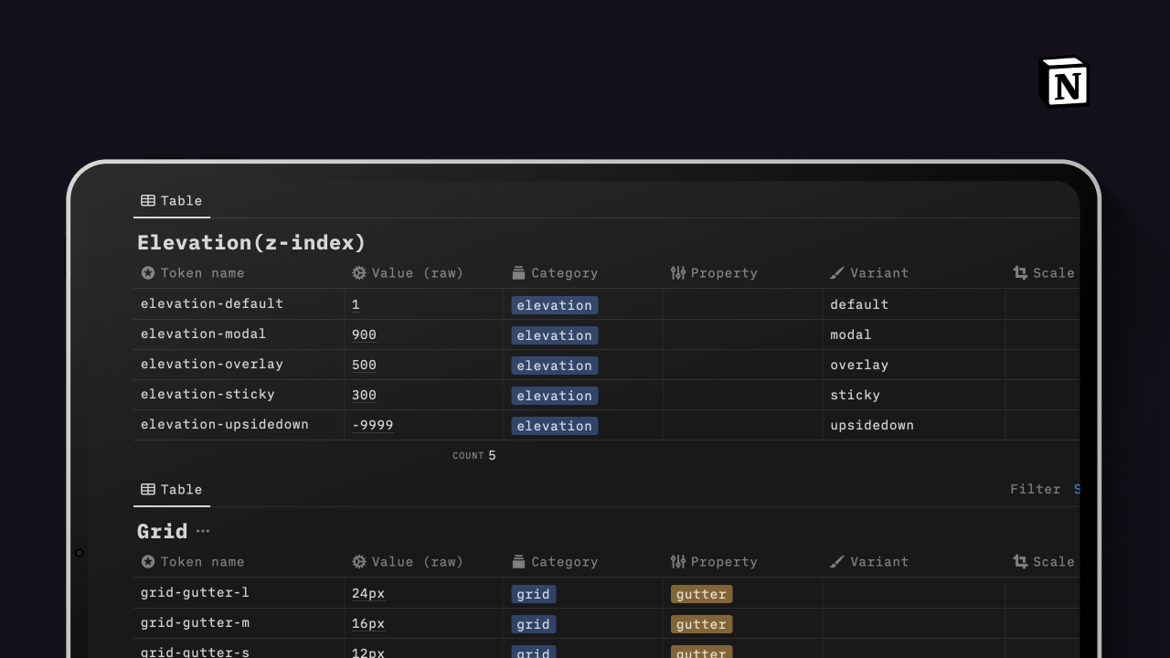
Task: Click Category column icon in Grid table
Action: coord(518,562)
